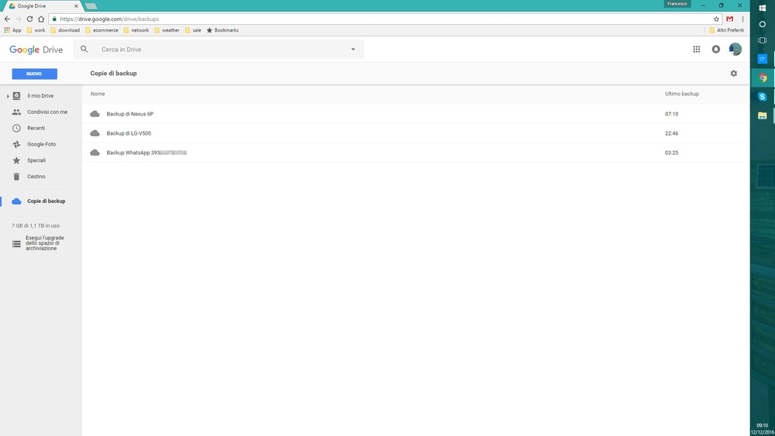Open the Chrome menu dots
Screen dimensions: 775x436
click(742, 19)
